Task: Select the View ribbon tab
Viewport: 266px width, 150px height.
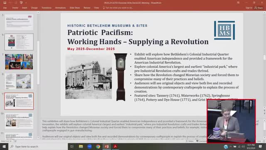Action: (96, 8)
